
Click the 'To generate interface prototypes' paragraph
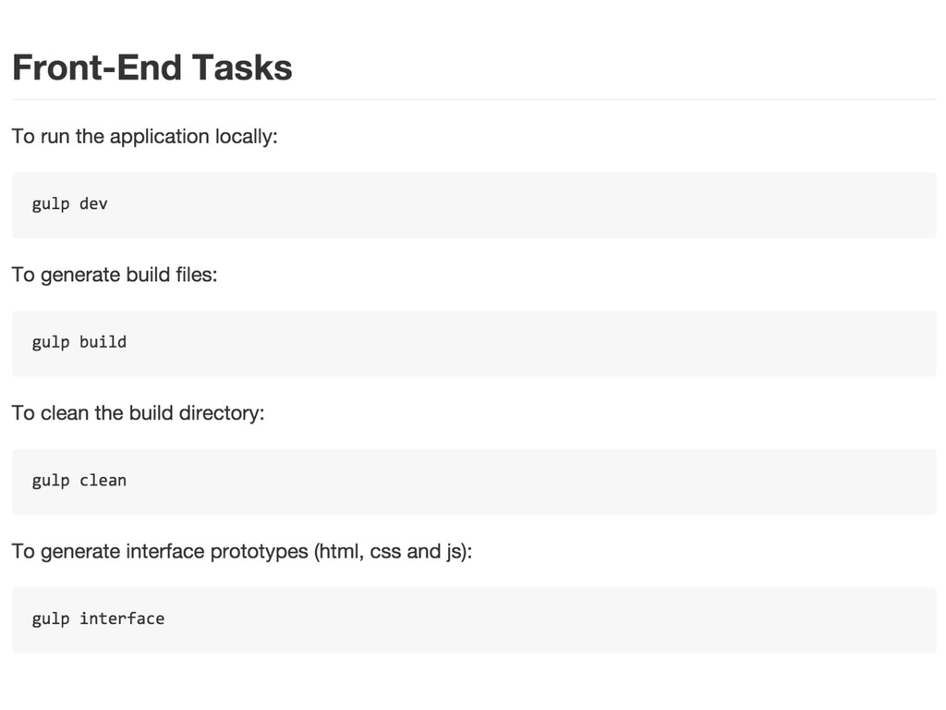(242, 552)
